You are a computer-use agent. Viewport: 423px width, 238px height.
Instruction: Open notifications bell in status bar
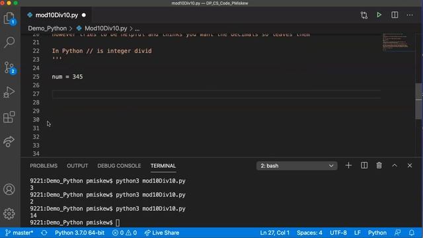coord(411,233)
